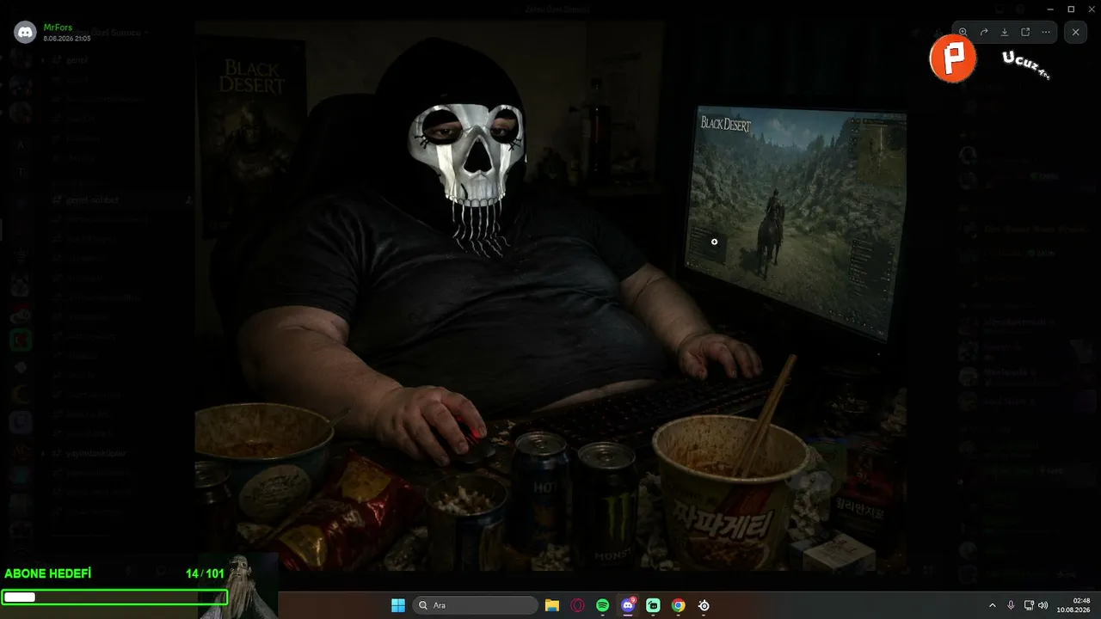Open the green streaming app in taskbar
Viewport: 1101px width, 619px height.
[653, 605]
